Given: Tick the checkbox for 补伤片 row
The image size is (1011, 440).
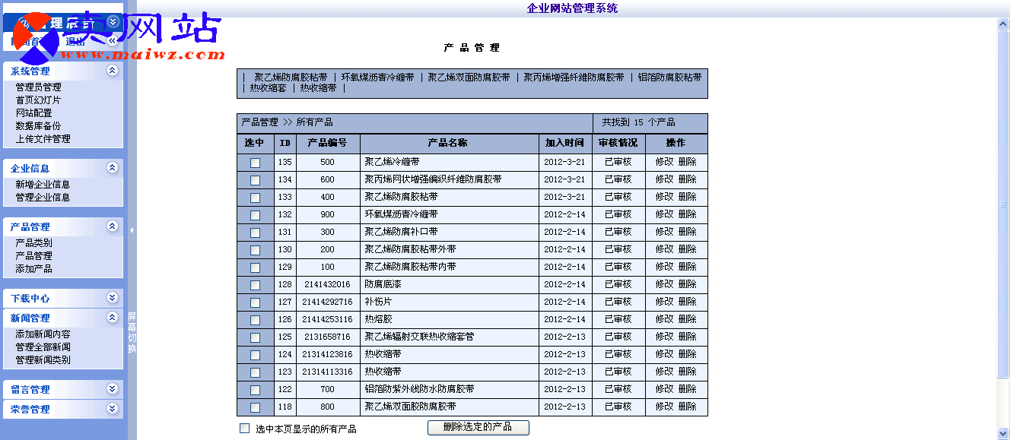Looking at the screenshot, I should click(x=256, y=302).
